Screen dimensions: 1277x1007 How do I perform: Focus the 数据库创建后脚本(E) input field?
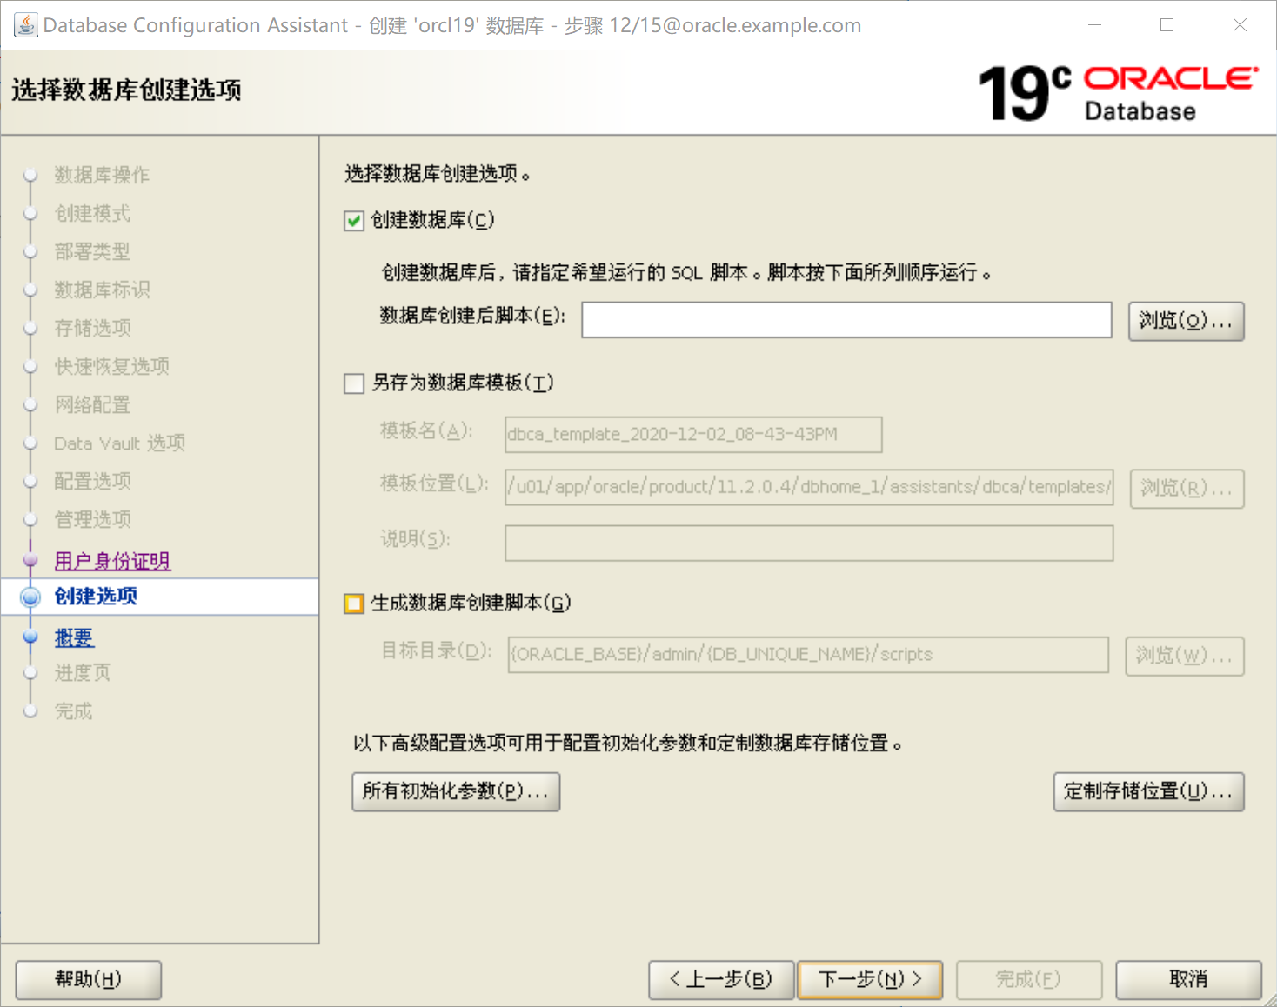point(846,320)
